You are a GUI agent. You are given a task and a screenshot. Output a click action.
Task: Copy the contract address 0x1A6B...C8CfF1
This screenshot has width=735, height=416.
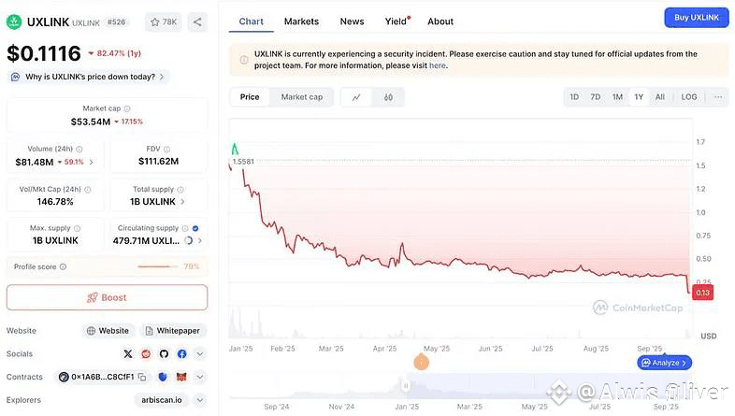coord(142,377)
